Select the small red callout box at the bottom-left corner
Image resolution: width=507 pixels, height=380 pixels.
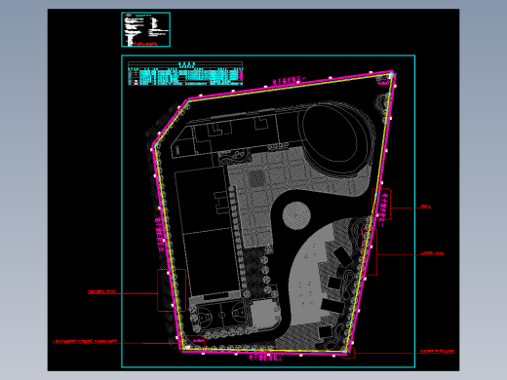click(x=193, y=343)
